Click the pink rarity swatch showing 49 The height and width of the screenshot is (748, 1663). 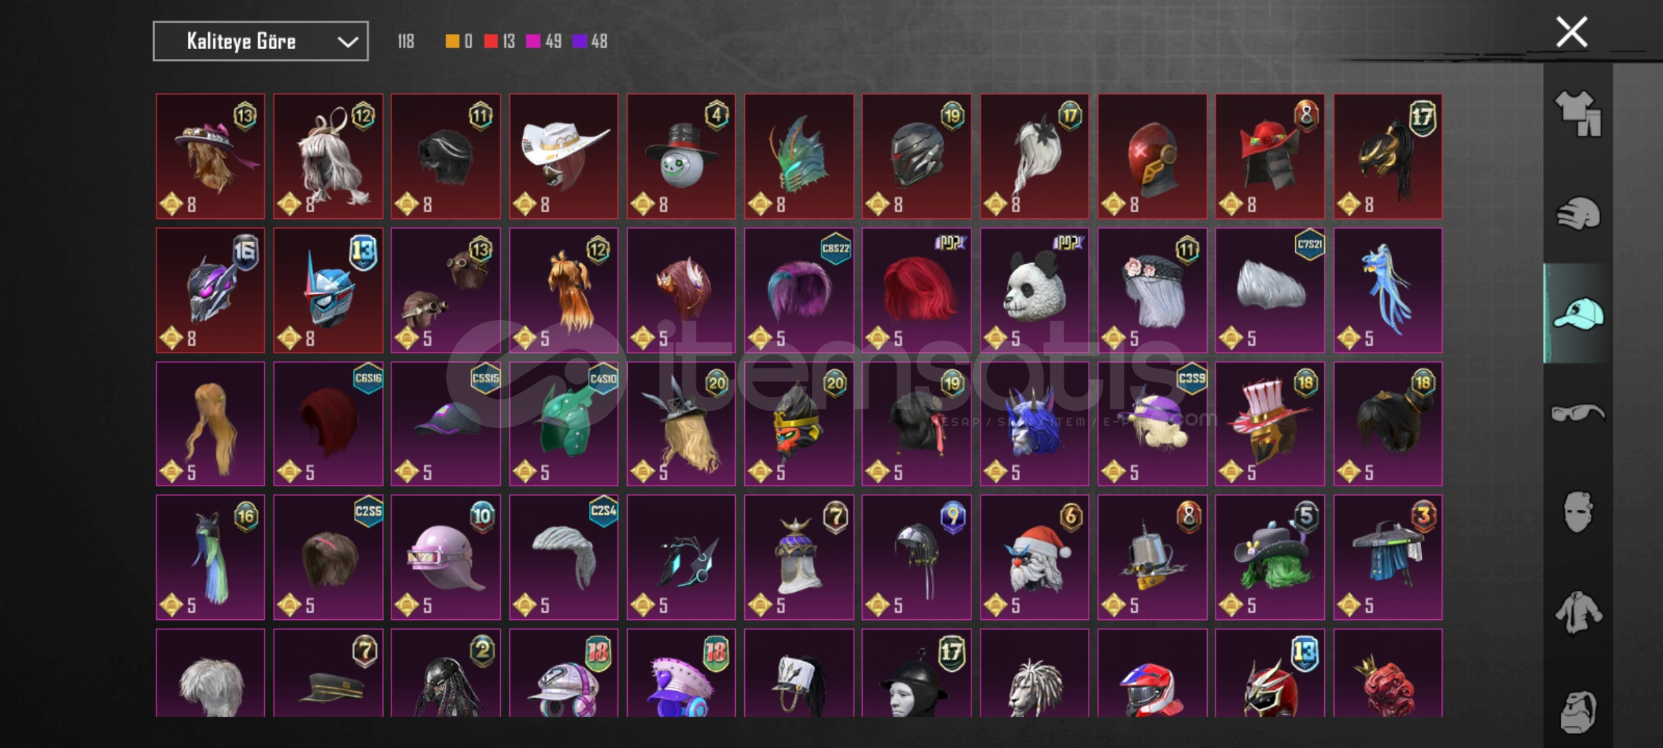533,42
